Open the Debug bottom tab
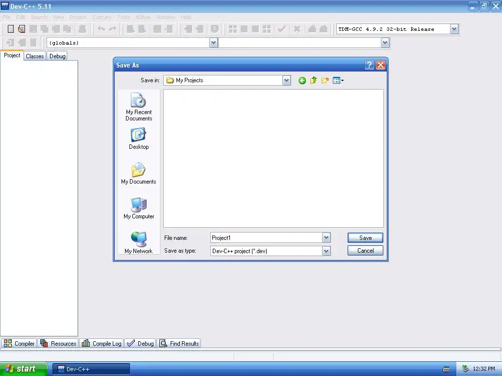Viewport: 502px width, 376px height. tap(140, 343)
